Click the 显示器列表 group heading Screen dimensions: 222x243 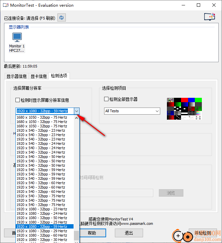coord(19,27)
